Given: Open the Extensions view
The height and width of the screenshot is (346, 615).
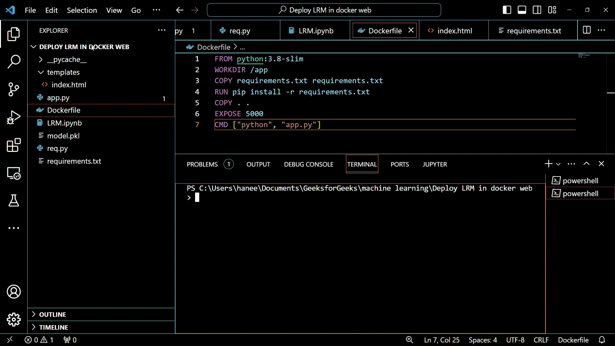Looking at the screenshot, I should pyautogui.click(x=13, y=145).
